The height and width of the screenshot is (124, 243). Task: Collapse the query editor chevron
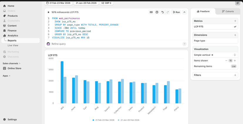click(184, 12)
